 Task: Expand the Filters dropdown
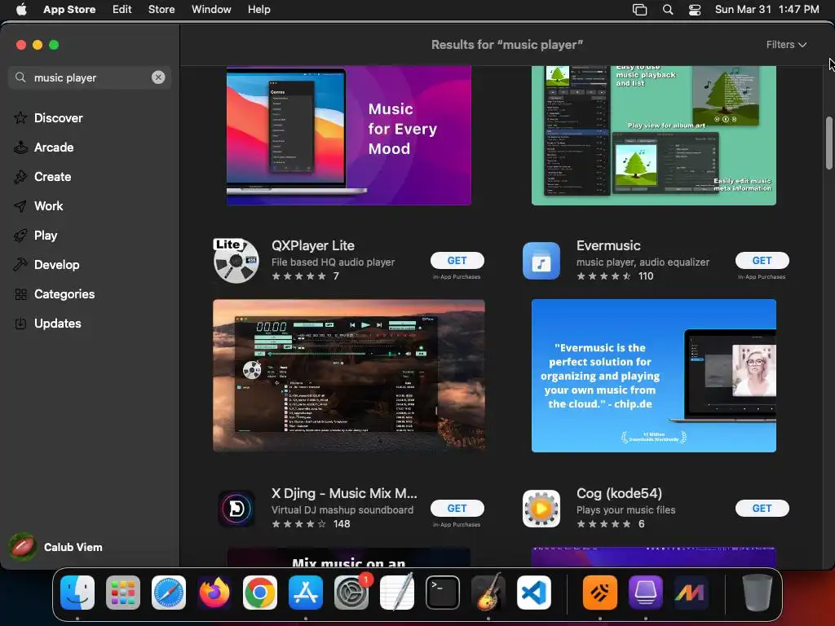tap(786, 45)
